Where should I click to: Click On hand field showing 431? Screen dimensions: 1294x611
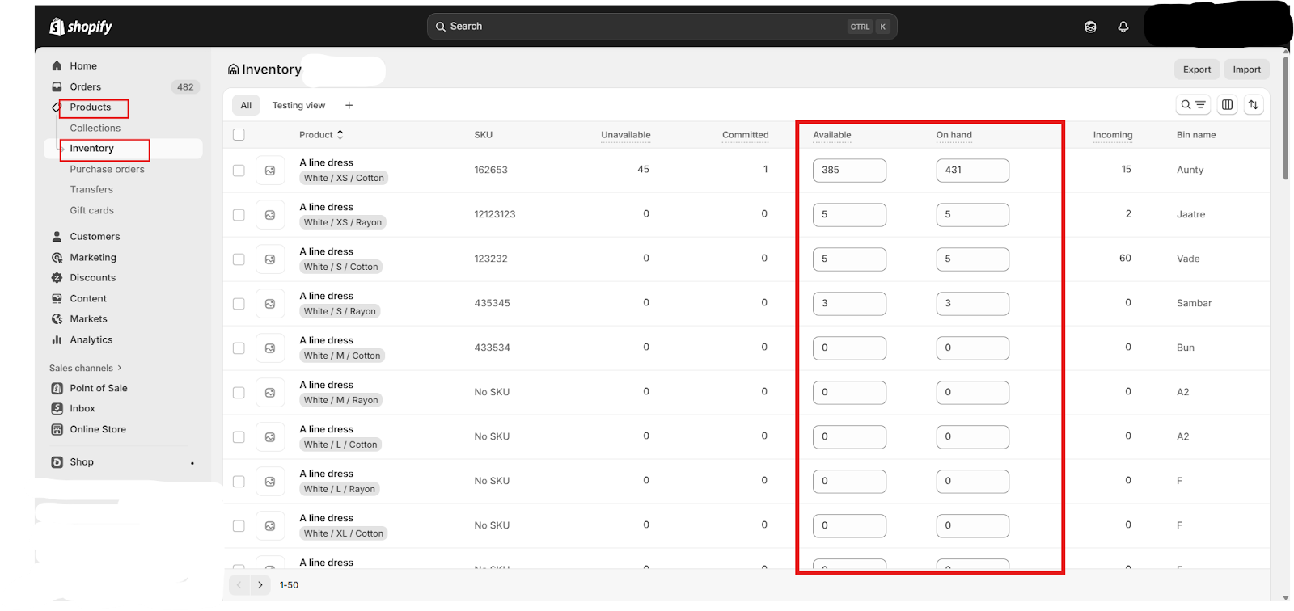tap(972, 171)
